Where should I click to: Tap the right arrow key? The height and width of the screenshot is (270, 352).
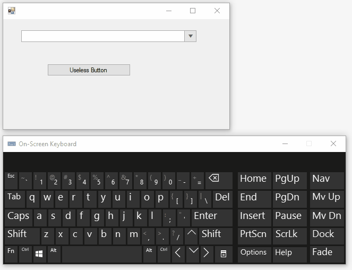(x=207, y=254)
